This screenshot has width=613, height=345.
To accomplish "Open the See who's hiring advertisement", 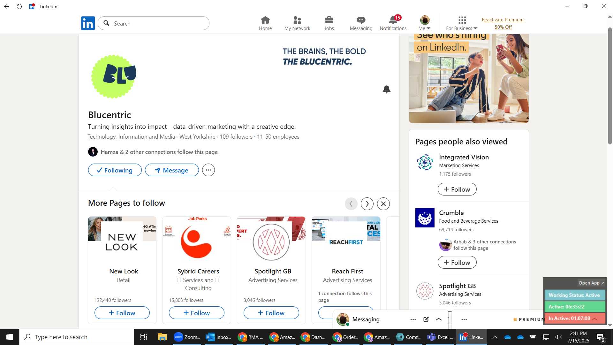I will (x=469, y=78).
